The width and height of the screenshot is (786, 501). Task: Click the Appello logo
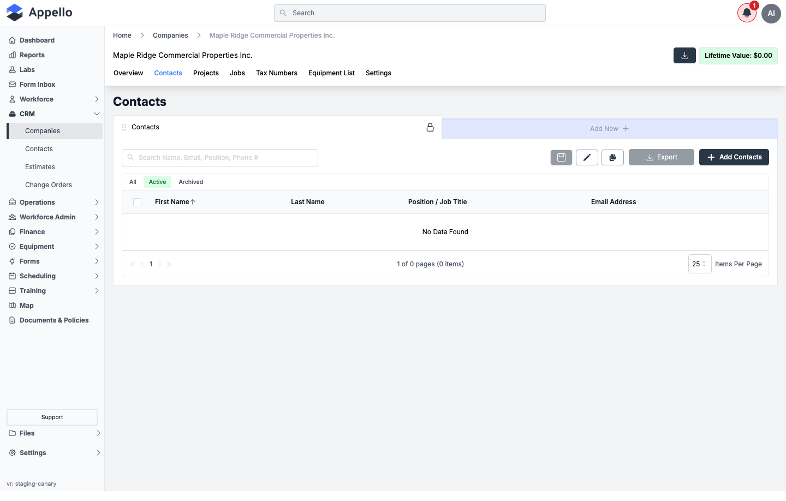pyautogui.click(x=39, y=13)
